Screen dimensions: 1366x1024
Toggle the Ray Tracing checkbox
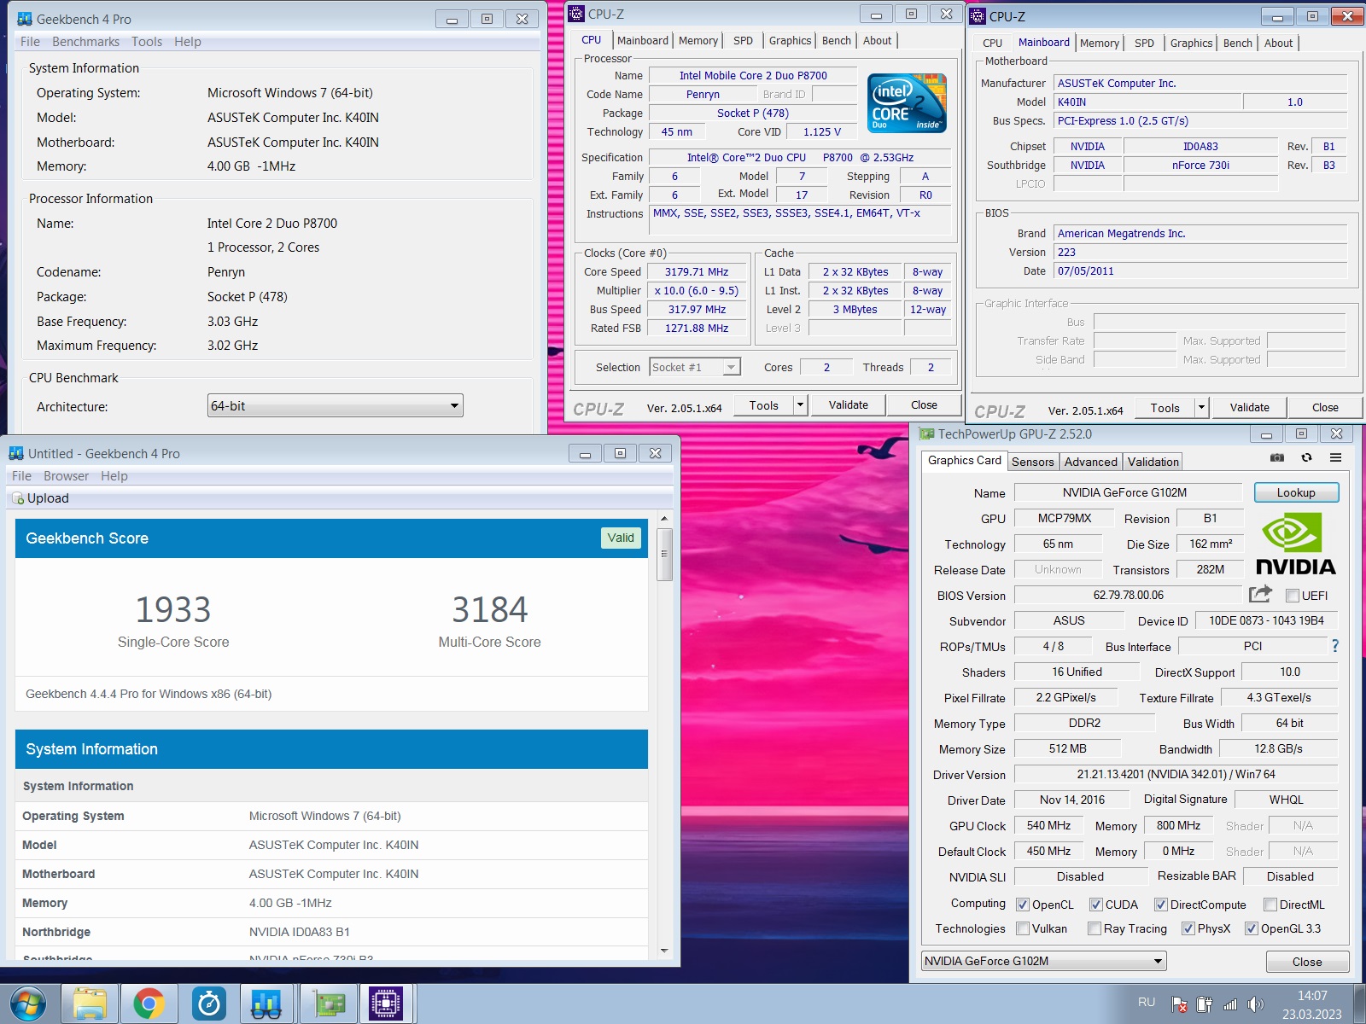[x=1095, y=928]
